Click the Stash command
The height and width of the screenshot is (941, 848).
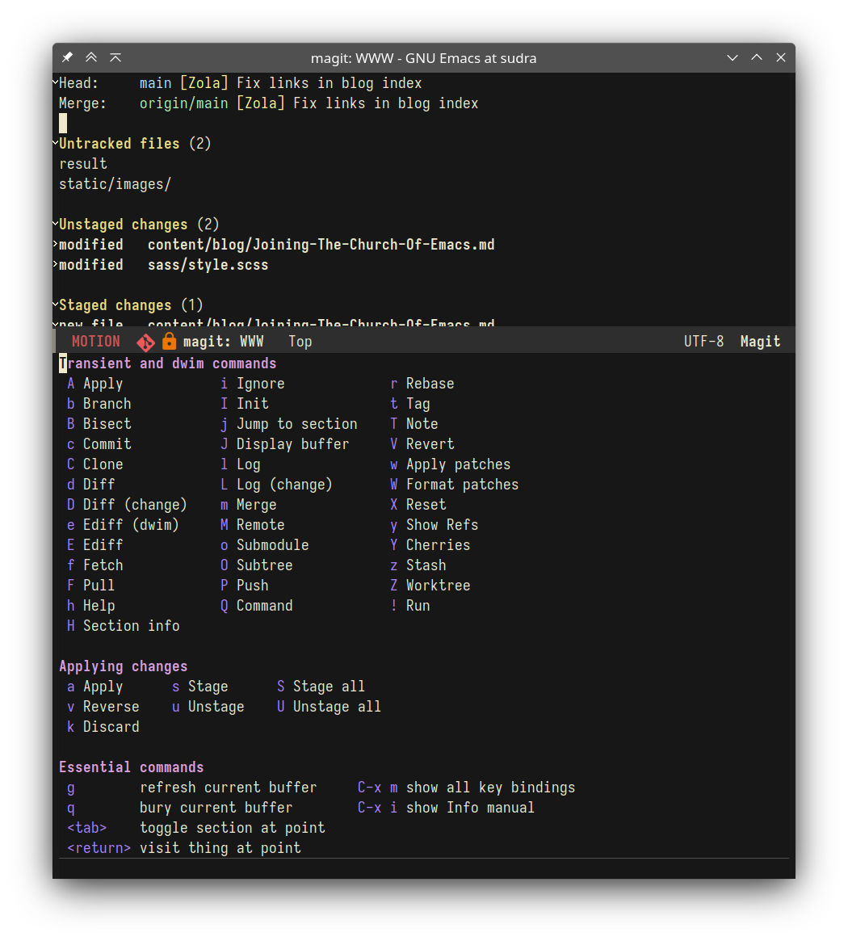[x=426, y=565]
